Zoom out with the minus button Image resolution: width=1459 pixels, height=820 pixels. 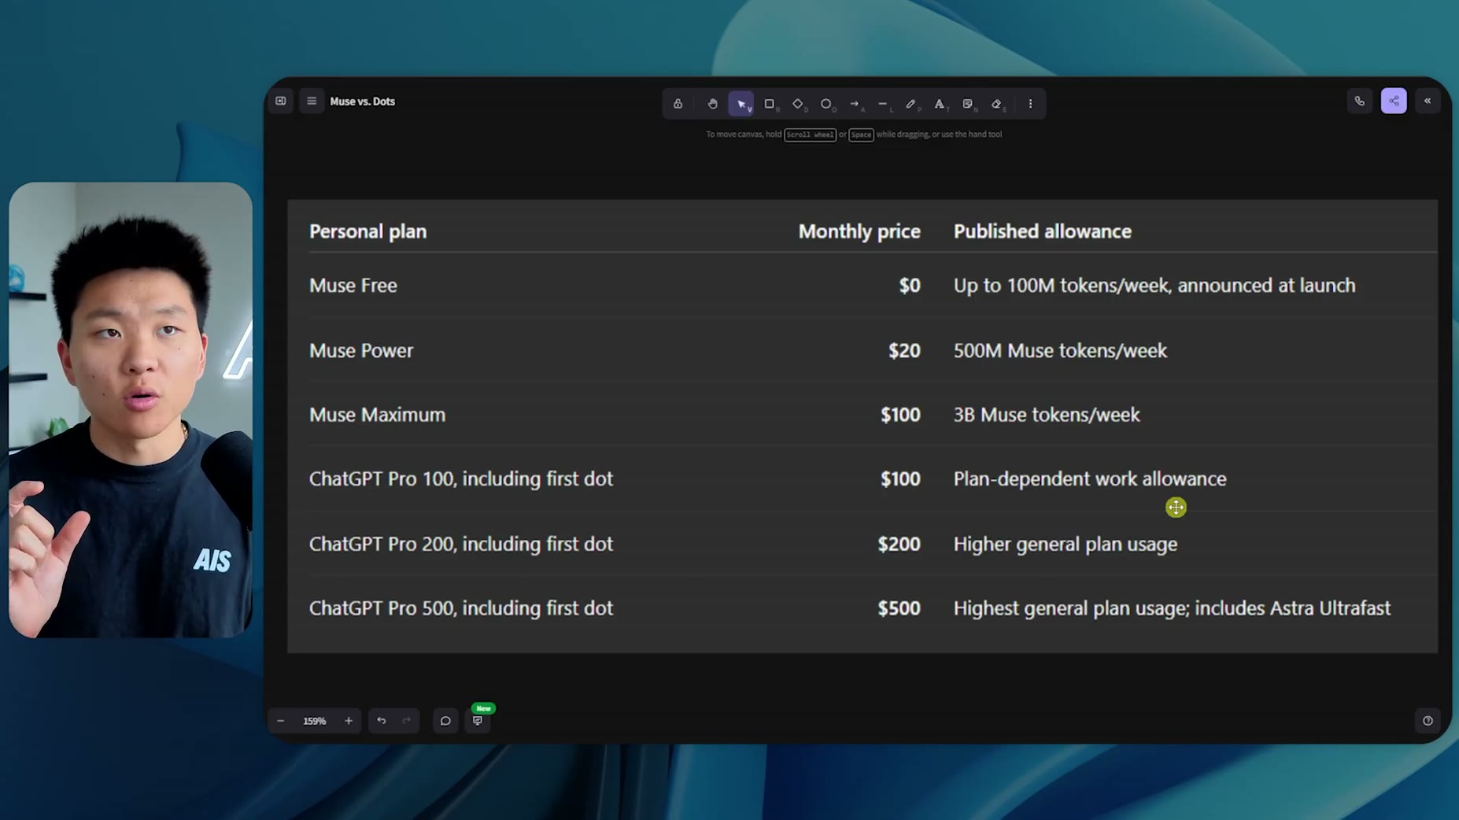pyautogui.click(x=280, y=721)
